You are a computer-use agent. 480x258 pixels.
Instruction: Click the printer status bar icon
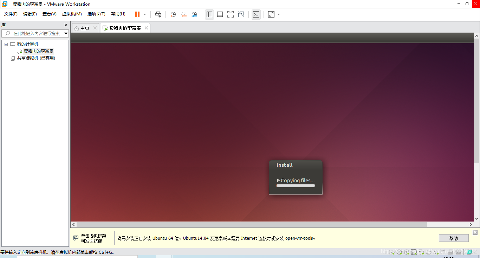428,252
